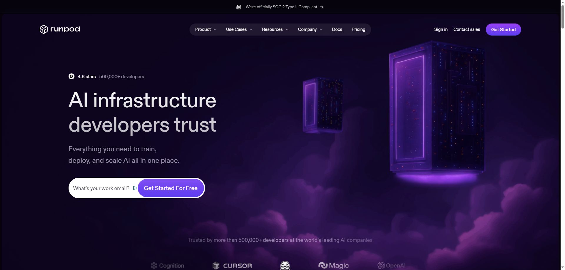Click the newspaper icon in announcement banner
This screenshot has height=270, width=565.
point(239,7)
